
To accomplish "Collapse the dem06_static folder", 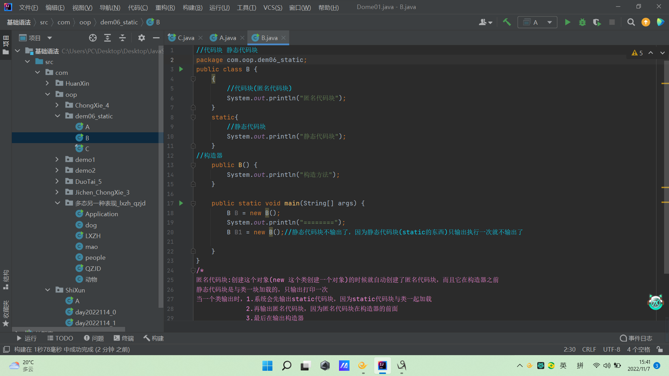I will [57, 116].
